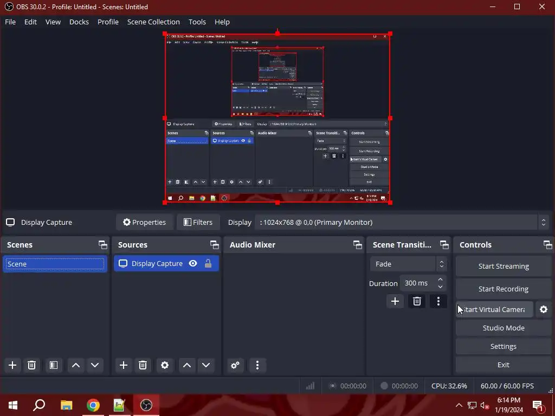Click the preview canvas display capture
Screen dimensions: 555x416
point(277,118)
